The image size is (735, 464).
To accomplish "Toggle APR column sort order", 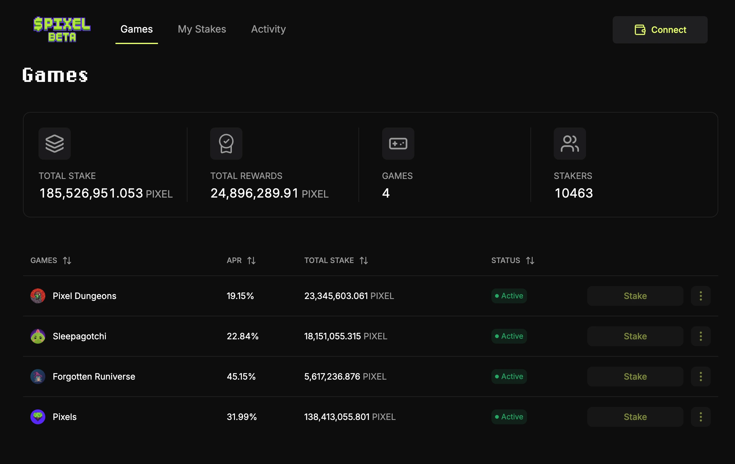I will click(251, 261).
